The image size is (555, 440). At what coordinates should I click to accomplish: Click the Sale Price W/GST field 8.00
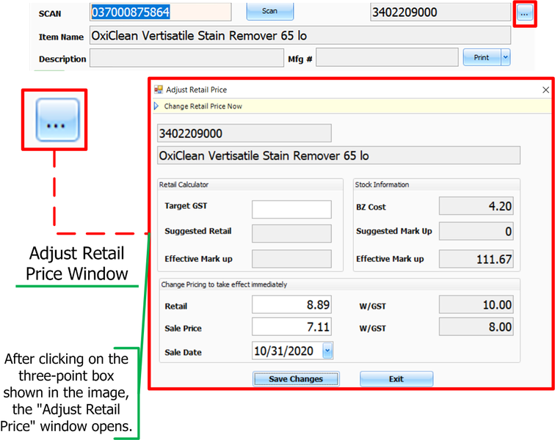pos(476,326)
